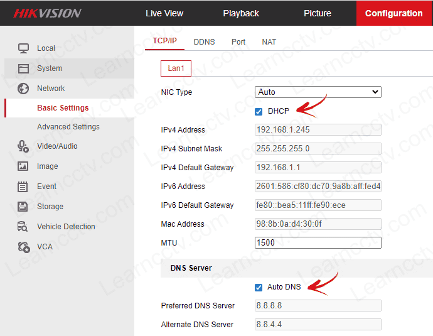This screenshot has height=336, width=433.
Task: Uncheck the DHCP checkbox
Action: click(x=259, y=111)
